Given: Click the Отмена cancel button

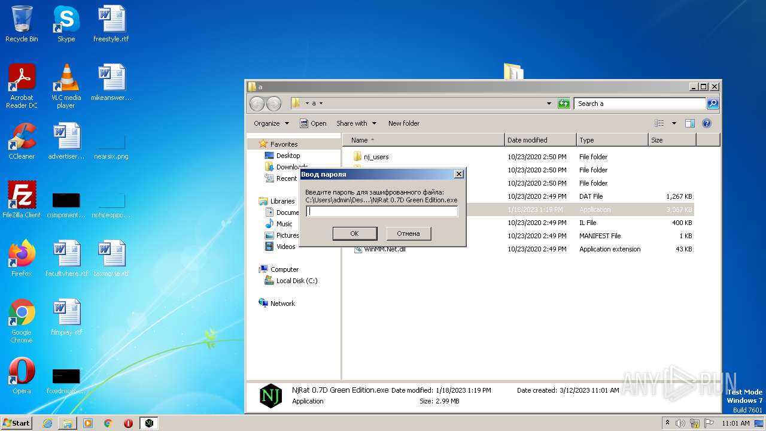Looking at the screenshot, I should click(408, 233).
